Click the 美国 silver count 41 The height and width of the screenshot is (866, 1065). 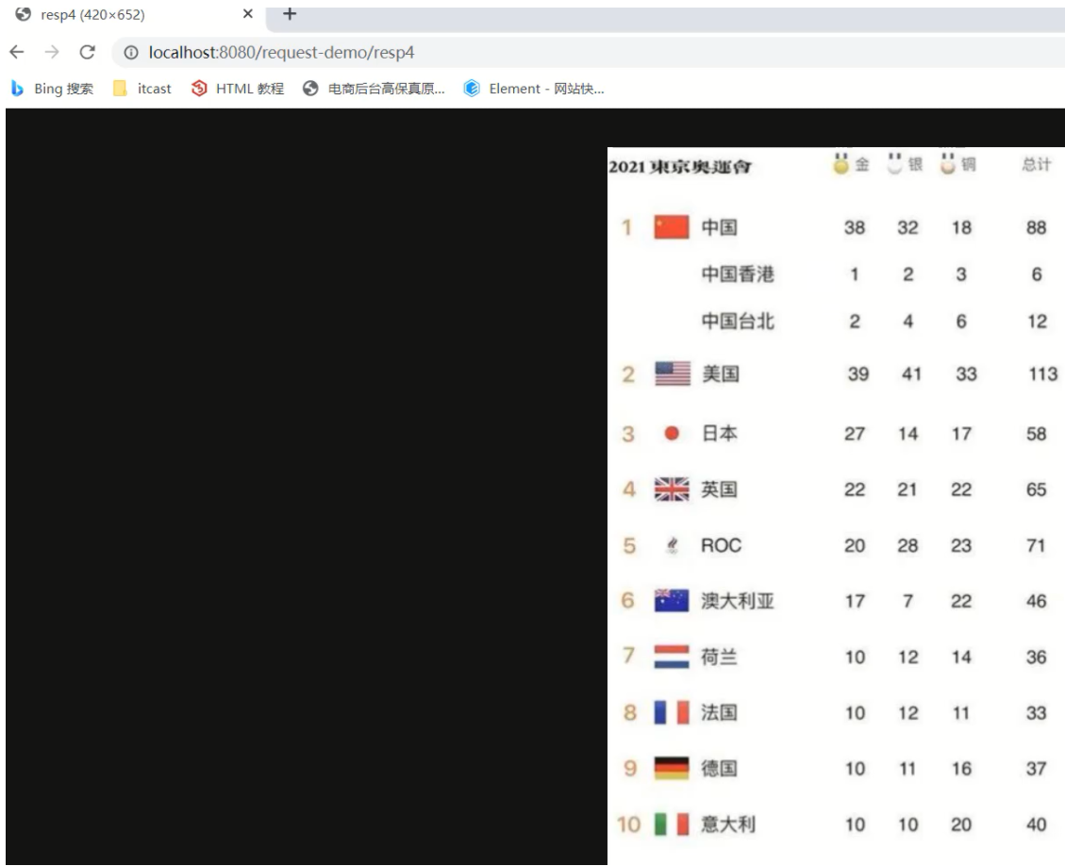tap(911, 375)
